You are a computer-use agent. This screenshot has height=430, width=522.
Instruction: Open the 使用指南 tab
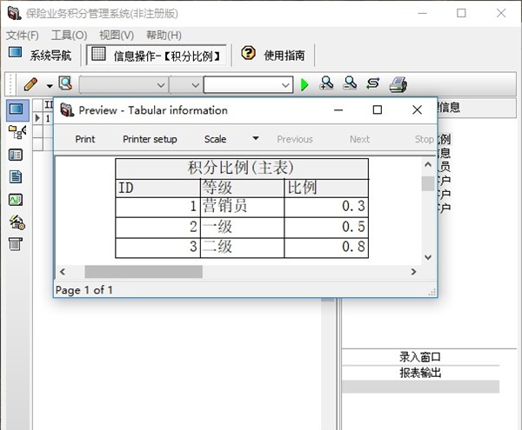tap(284, 56)
